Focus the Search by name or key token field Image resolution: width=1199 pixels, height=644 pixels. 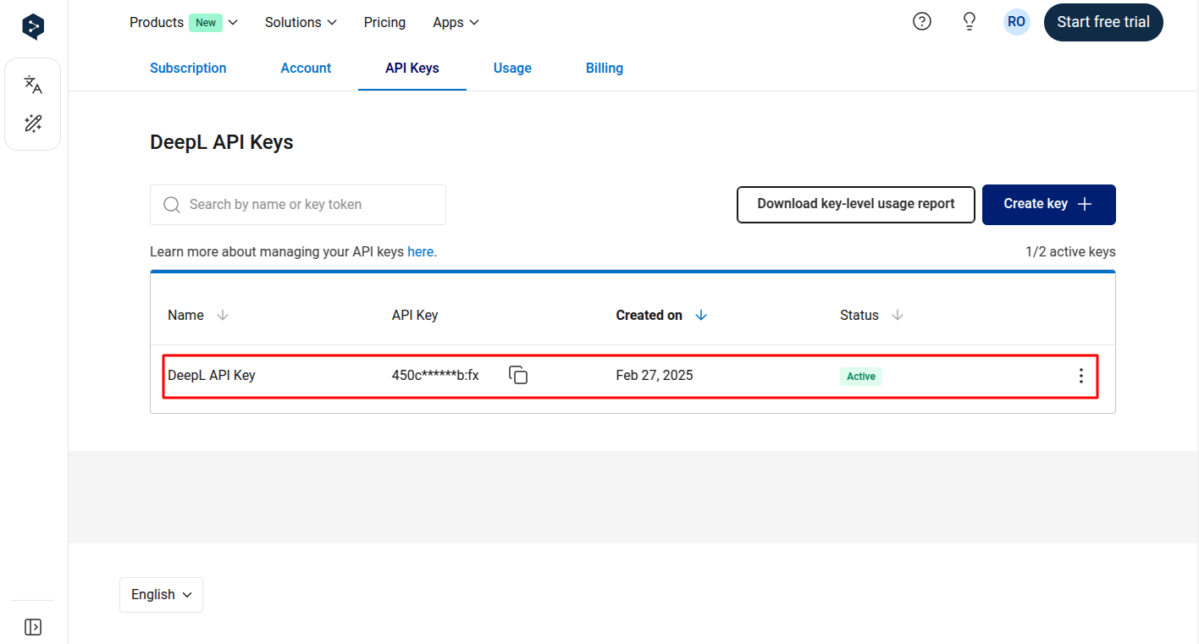tap(298, 205)
